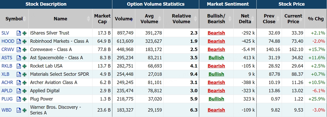Open the ASTS symbol link
This screenshot has height=117, width=327.
click(x=7, y=58)
